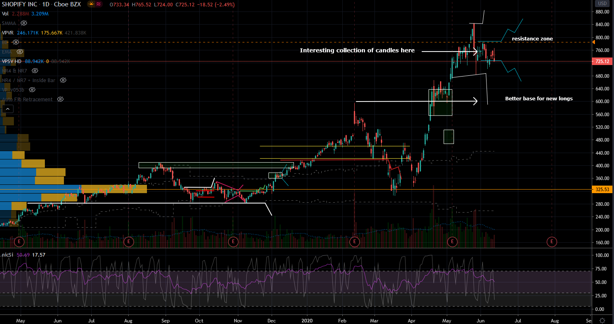
Task: Open the earnings marker at August 2019
Action: (128, 242)
